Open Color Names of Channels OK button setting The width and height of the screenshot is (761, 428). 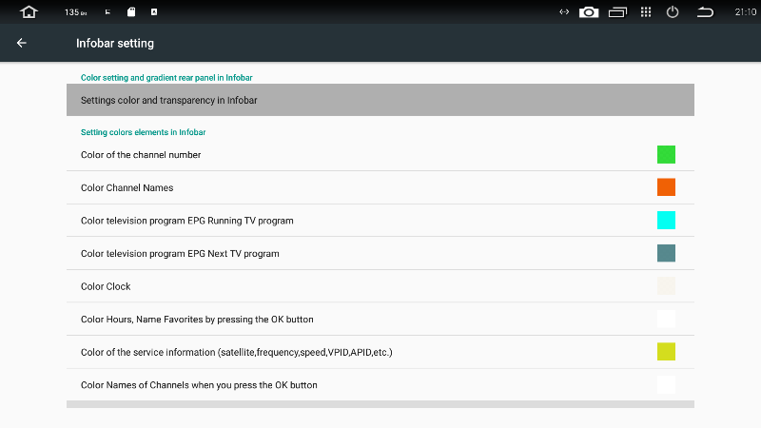[x=380, y=385]
